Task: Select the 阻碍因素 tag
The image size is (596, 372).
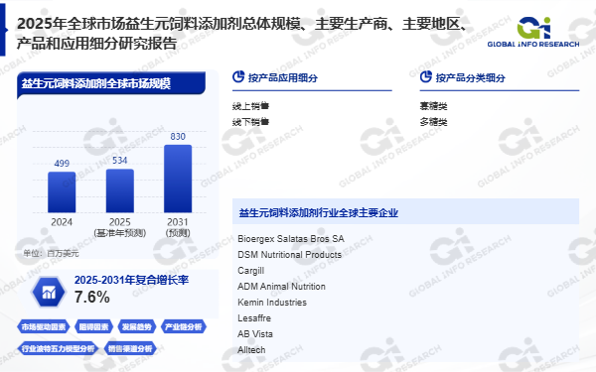Action: [93, 326]
